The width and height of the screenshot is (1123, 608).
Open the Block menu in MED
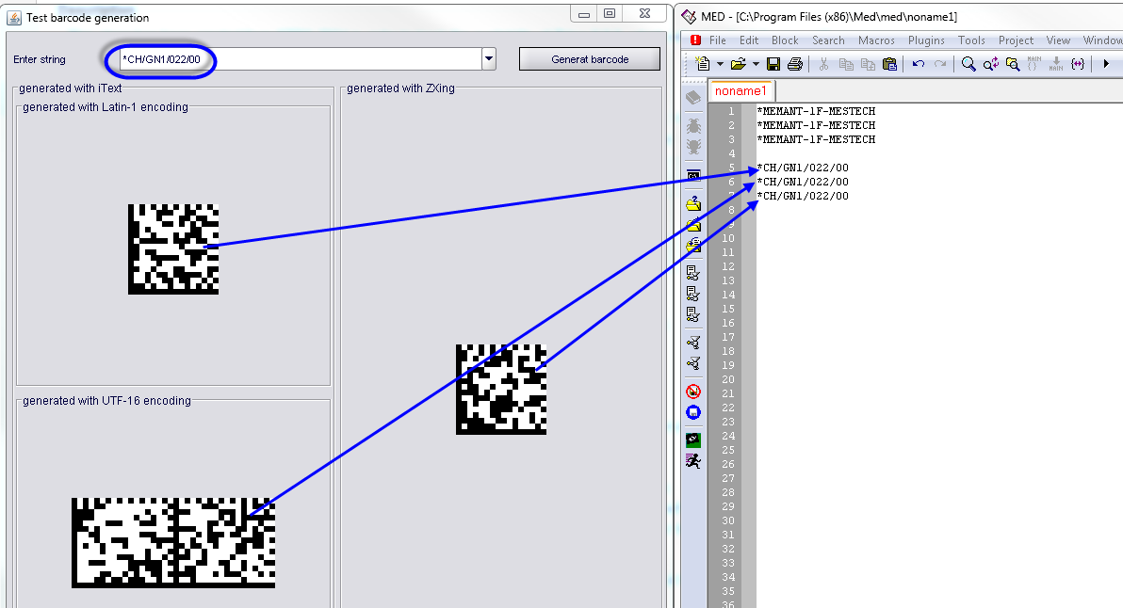(785, 40)
